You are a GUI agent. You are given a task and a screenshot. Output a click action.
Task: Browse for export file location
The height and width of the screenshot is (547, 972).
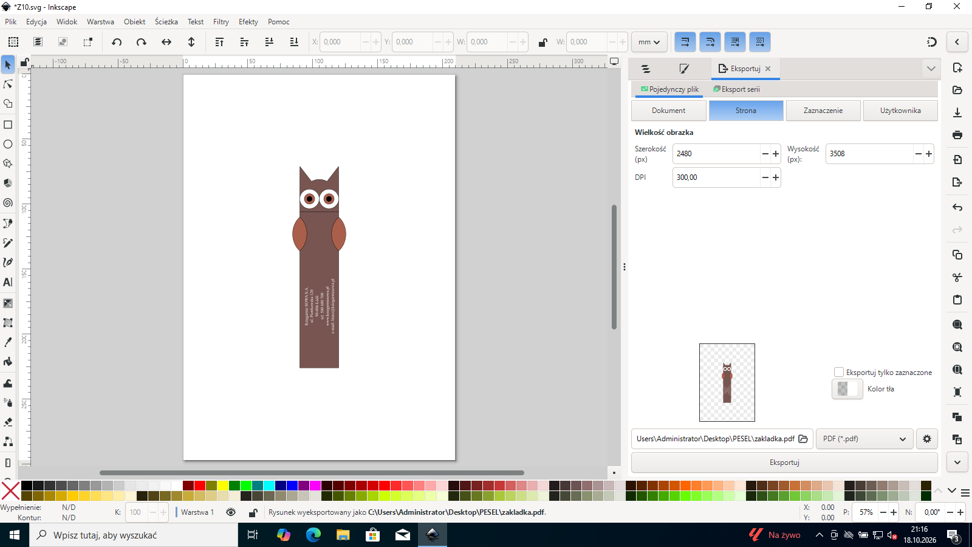[803, 439]
